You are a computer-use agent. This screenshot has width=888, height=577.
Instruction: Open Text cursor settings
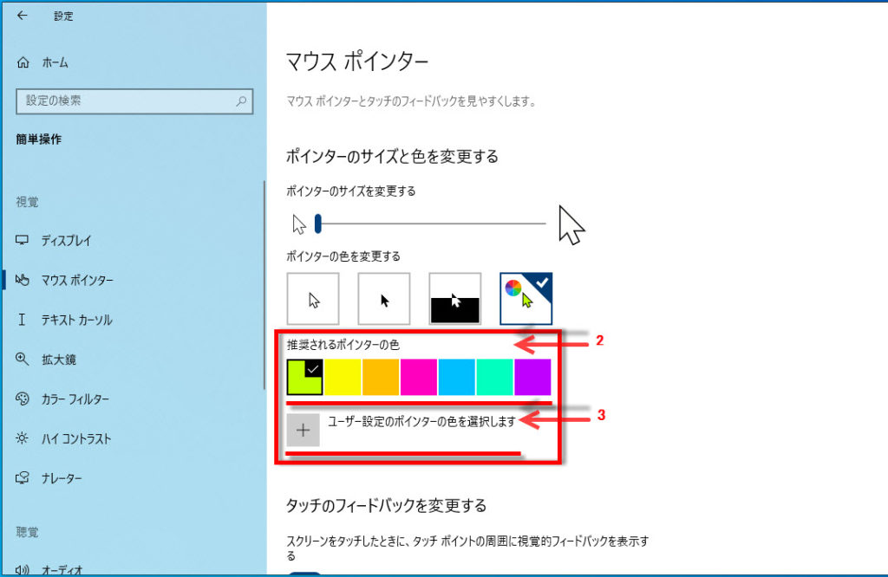pyautogui.click(x=76, y=320)
